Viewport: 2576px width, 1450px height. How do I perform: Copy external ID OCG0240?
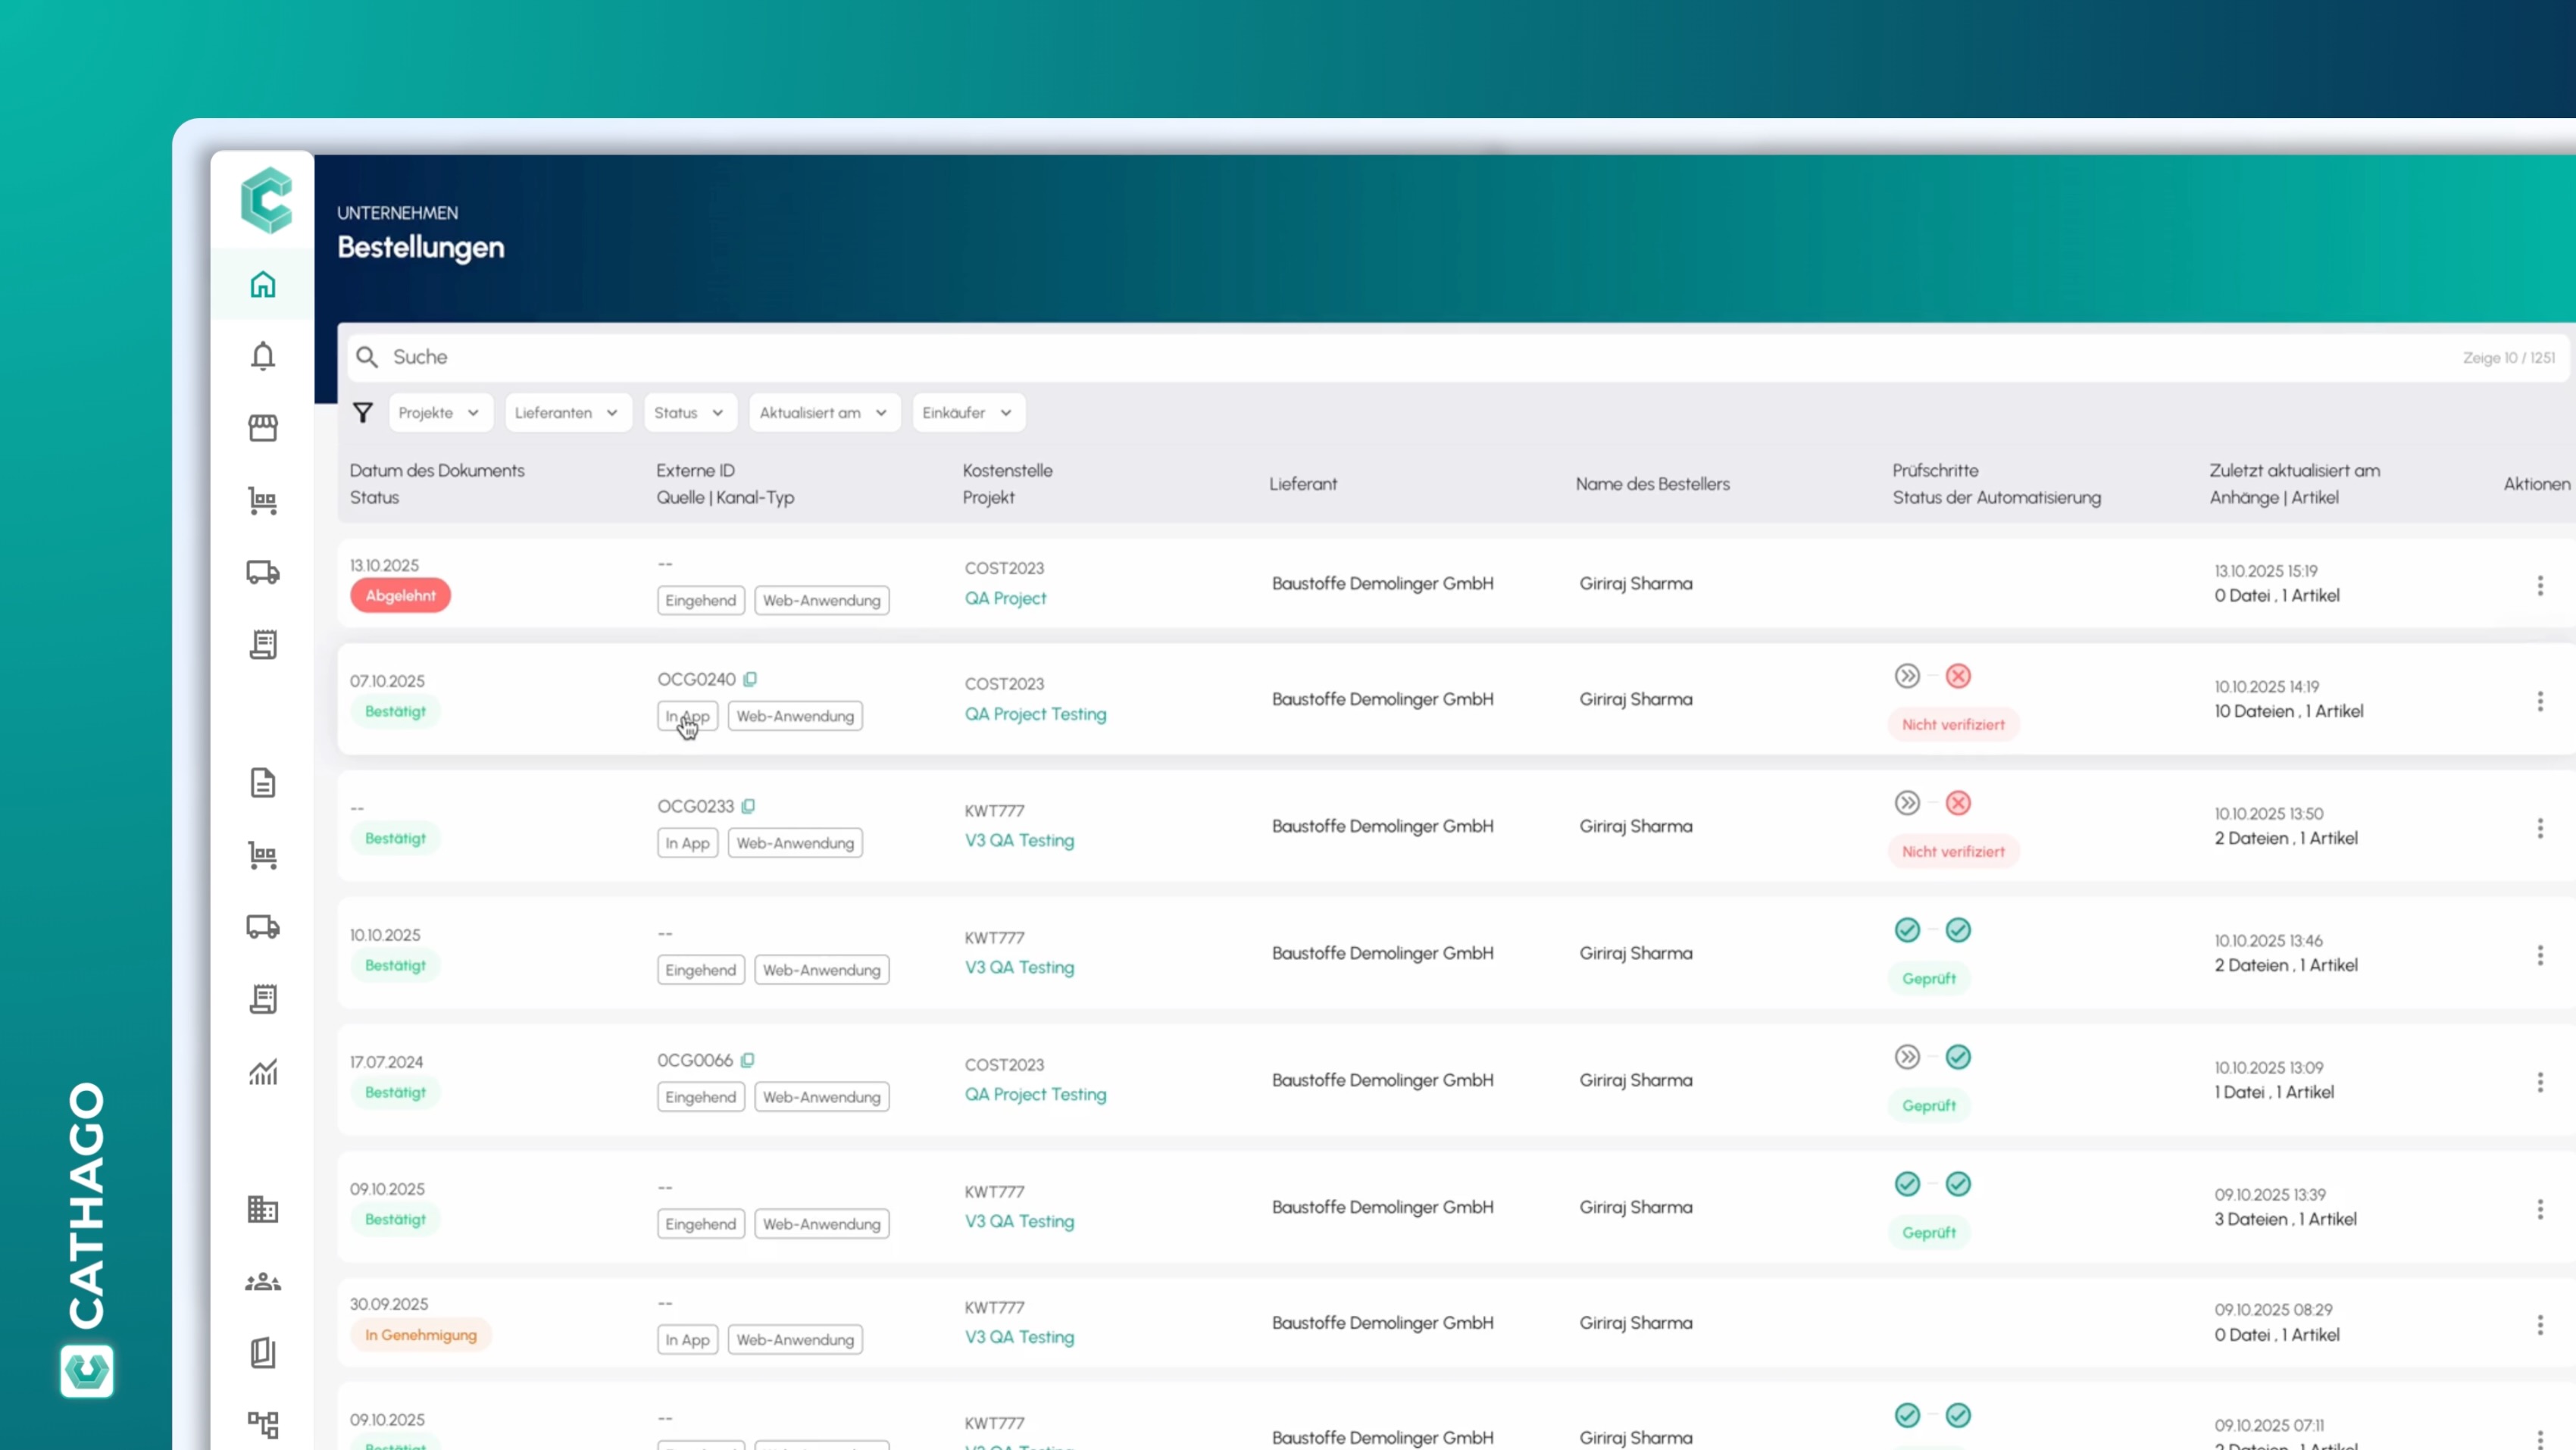(750, 679)
